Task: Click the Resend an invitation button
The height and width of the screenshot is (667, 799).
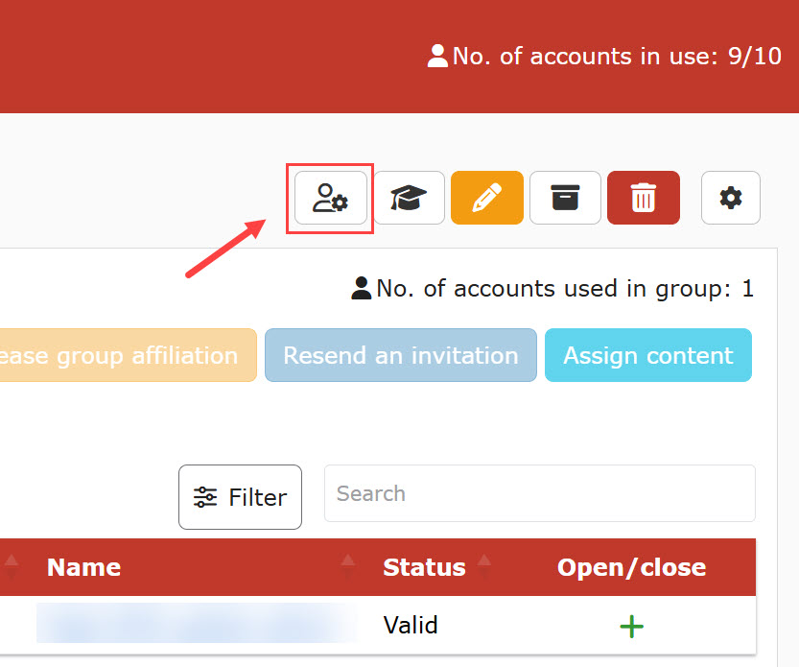Action: (400, 355)
